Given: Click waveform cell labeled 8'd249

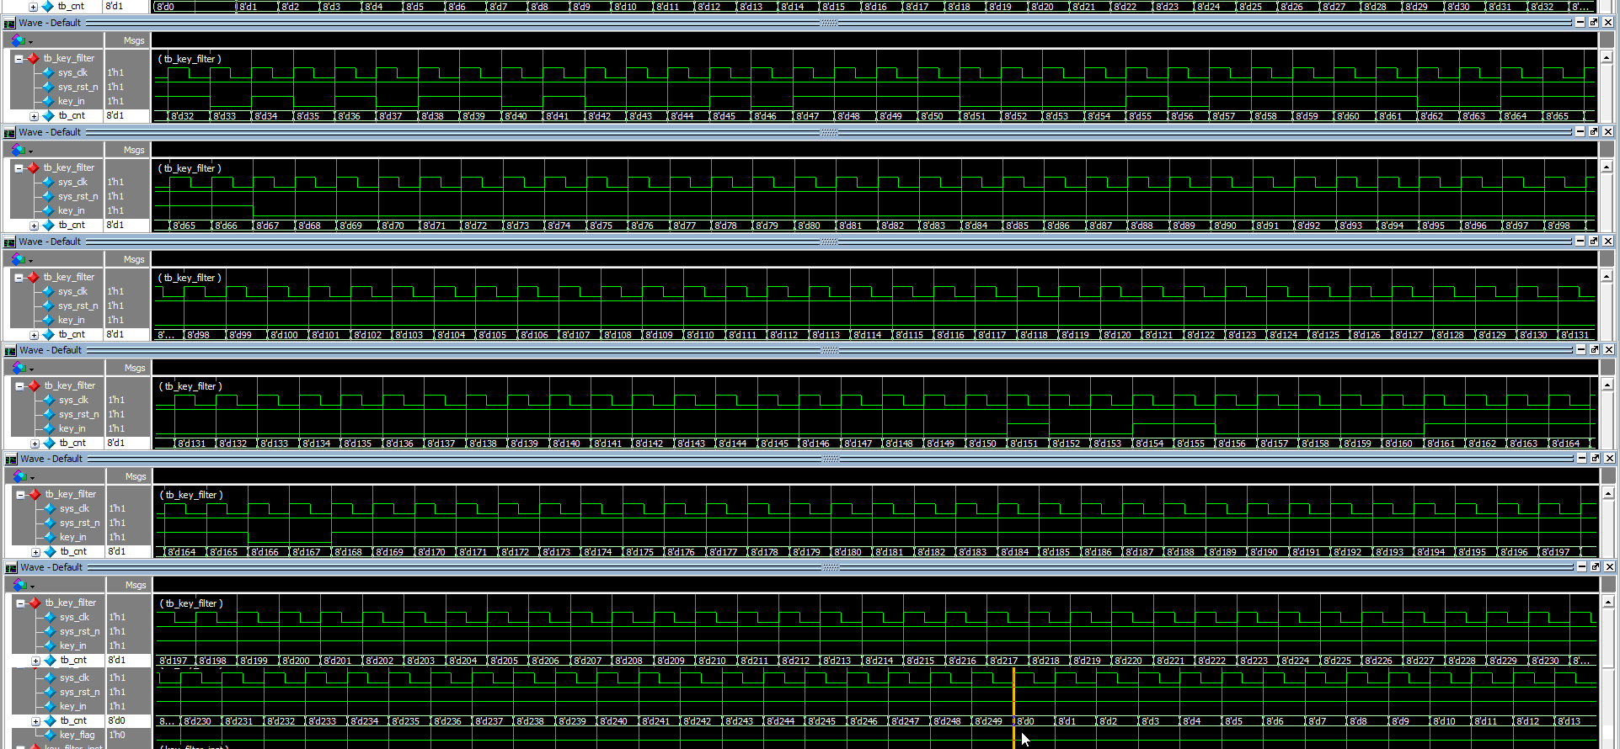Looking at the screenshot, I should (x=992, y=722).
